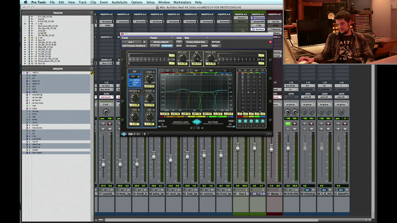The height and width of the screenshot is (223, 397).
Task: Click the PHASE button
Action: [x=231, y=121]
